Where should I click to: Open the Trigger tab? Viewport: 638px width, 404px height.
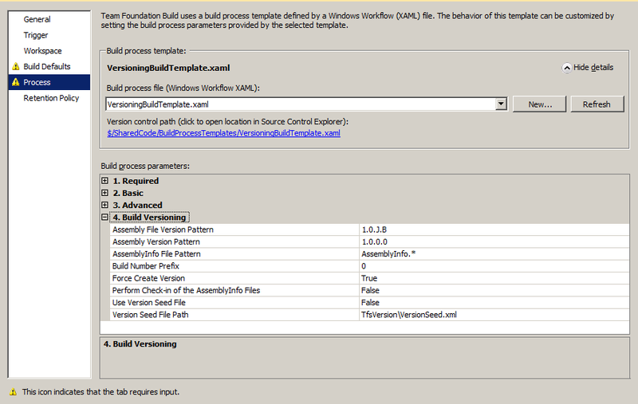click(x=36, y=35)
